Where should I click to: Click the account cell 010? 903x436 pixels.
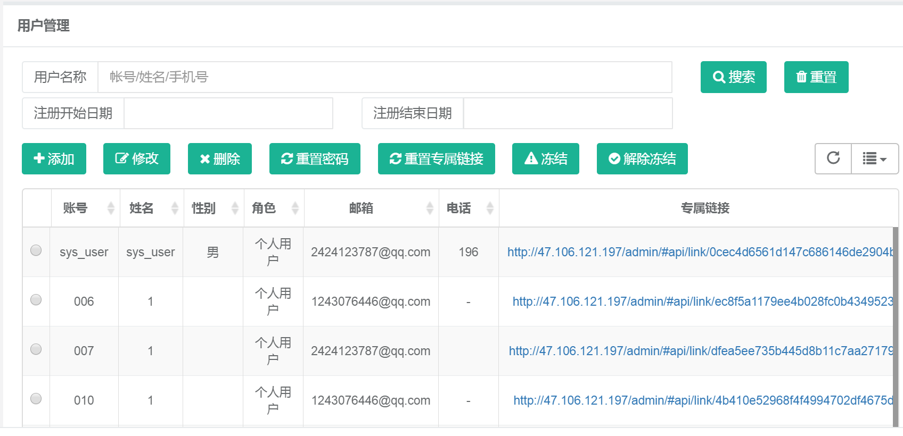click(x=84, y=400)
